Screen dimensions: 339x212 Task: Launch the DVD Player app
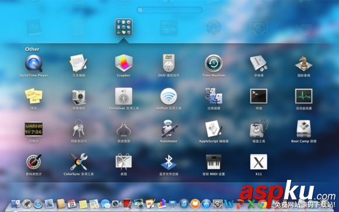tap(169, 63)
